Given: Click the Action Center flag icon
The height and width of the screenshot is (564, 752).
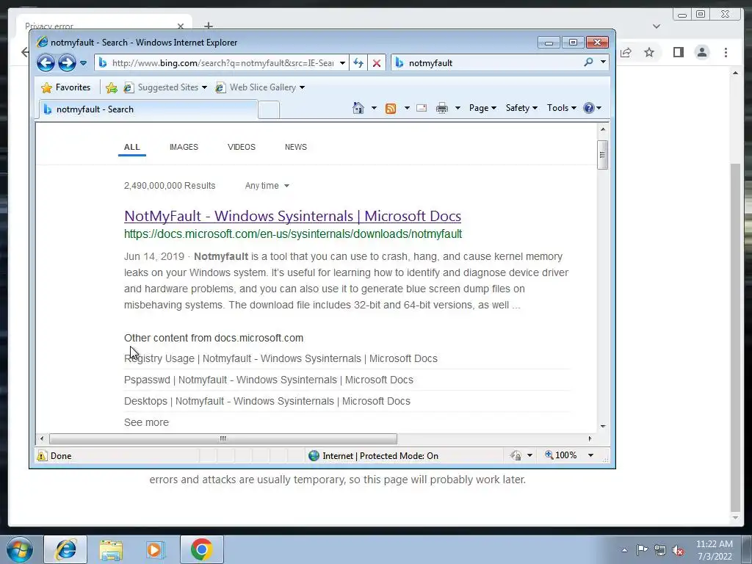Looking at the screenshot, I should pyautogui.click(x=642, y=549).
